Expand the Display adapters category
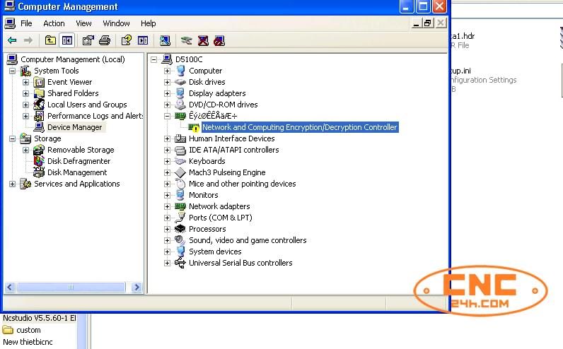 point(167,94)
